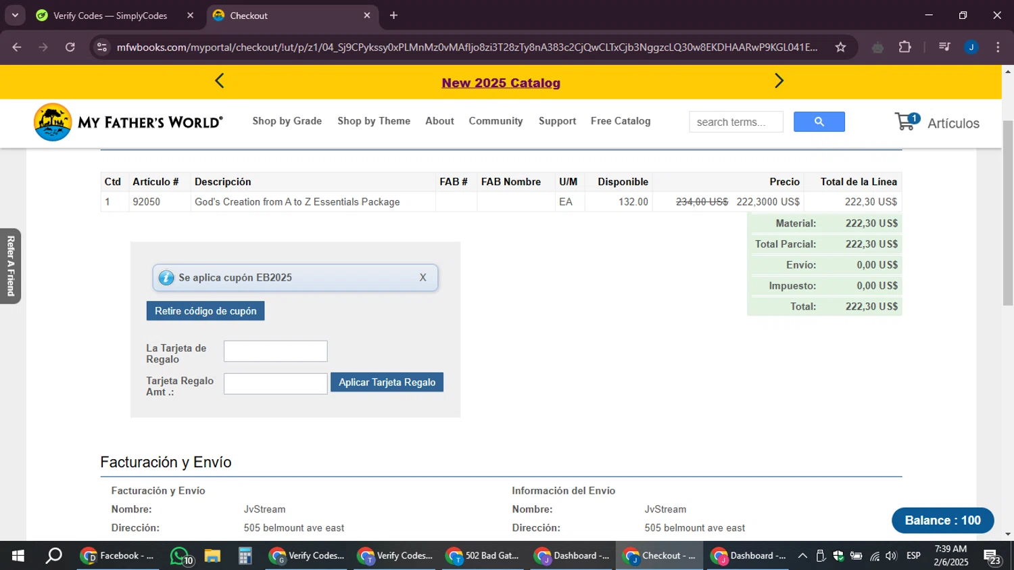Open Windows taskbar search
Screen dimensions: 1014x570
coord(53,556)
